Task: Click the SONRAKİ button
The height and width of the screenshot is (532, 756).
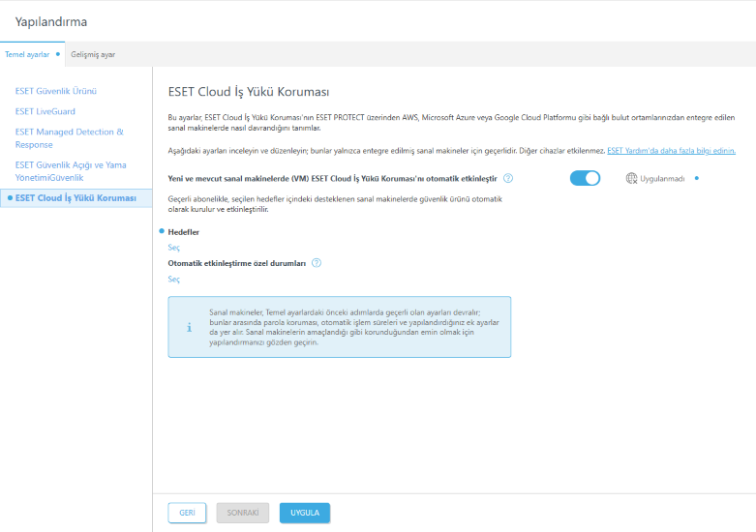Action: (x=243, y=513)
